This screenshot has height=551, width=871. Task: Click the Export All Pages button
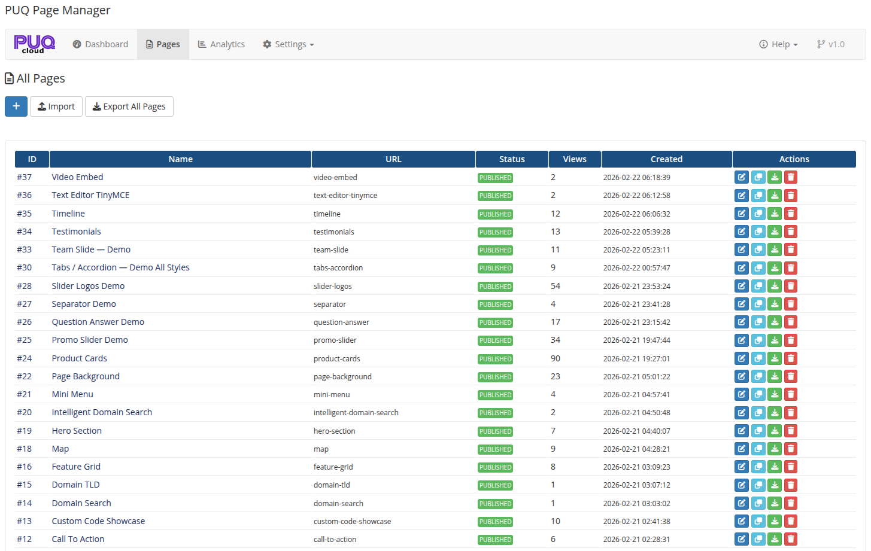click(x=129, y=106)
